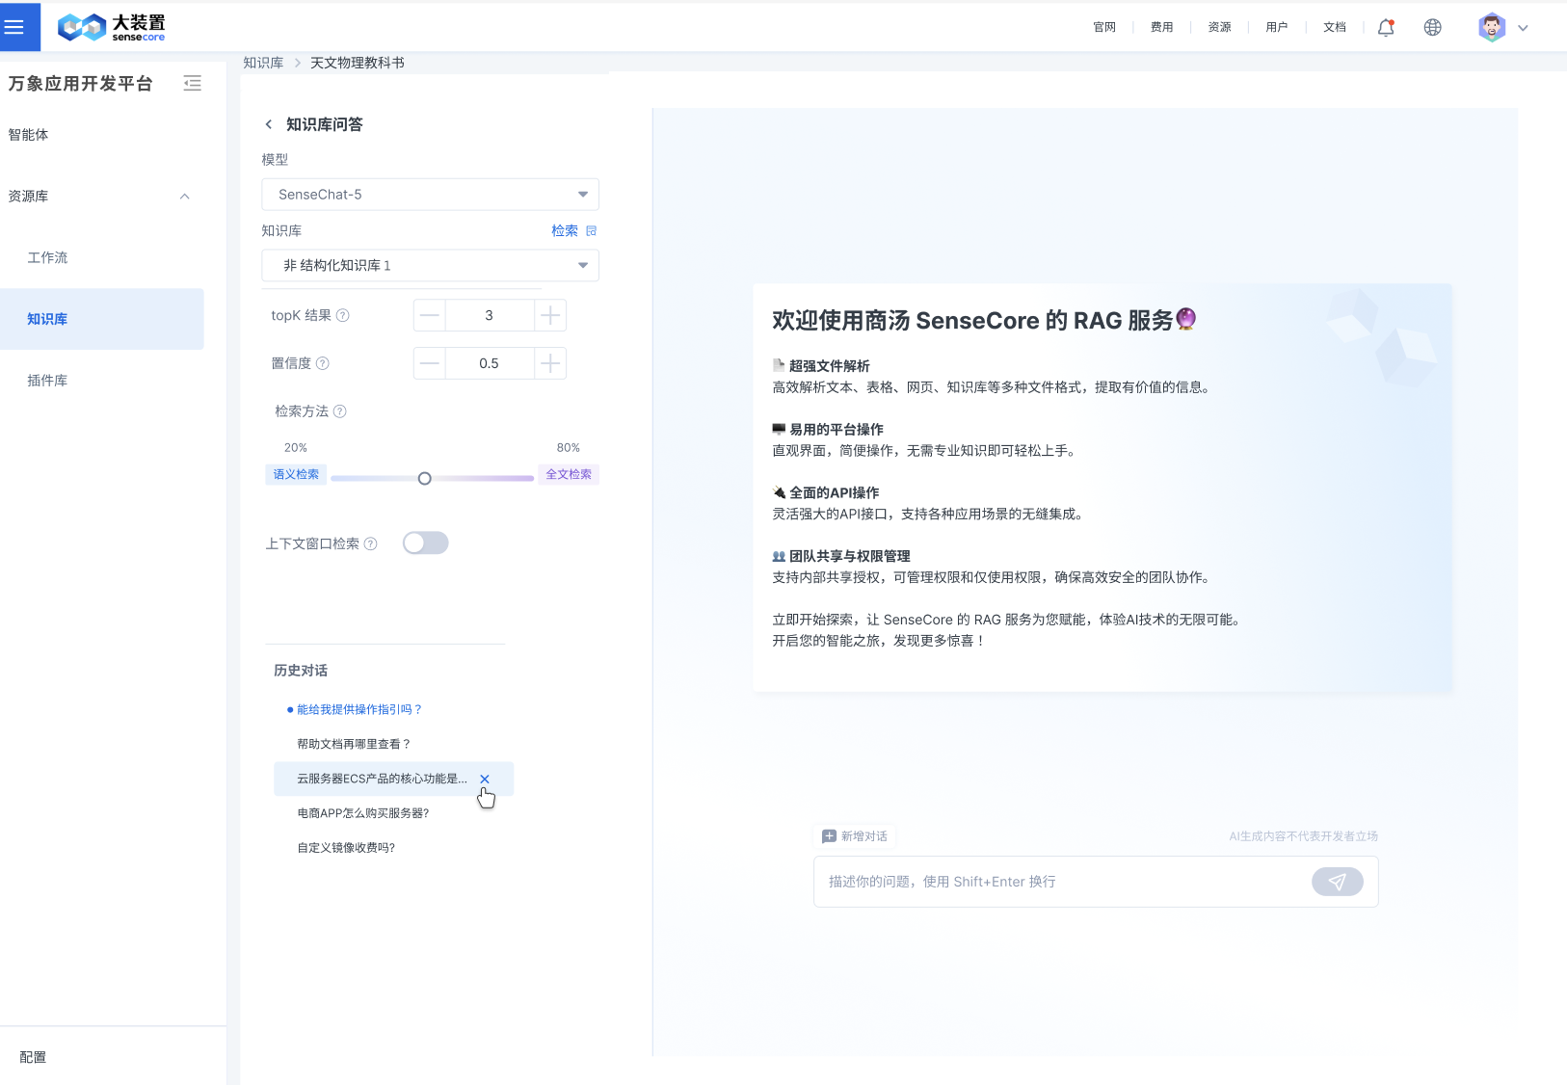The width and height of the screenshot is (1567, 1085).
Task: Open the hamburger main menu
Action: (x=13, y=27)
